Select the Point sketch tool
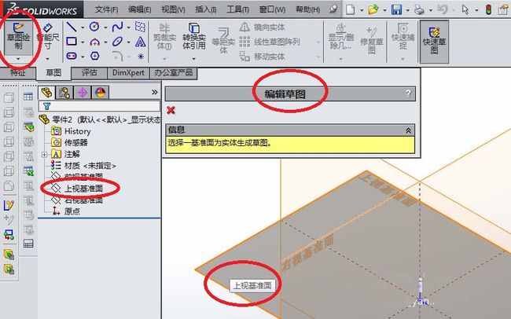The width and height of the screenshot is (511, 319). pos(141,57)
